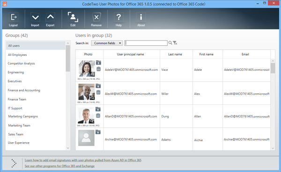Open link to other Office 365 programs
This screenshot has width=281, height=172.
(x=59, y=166)
